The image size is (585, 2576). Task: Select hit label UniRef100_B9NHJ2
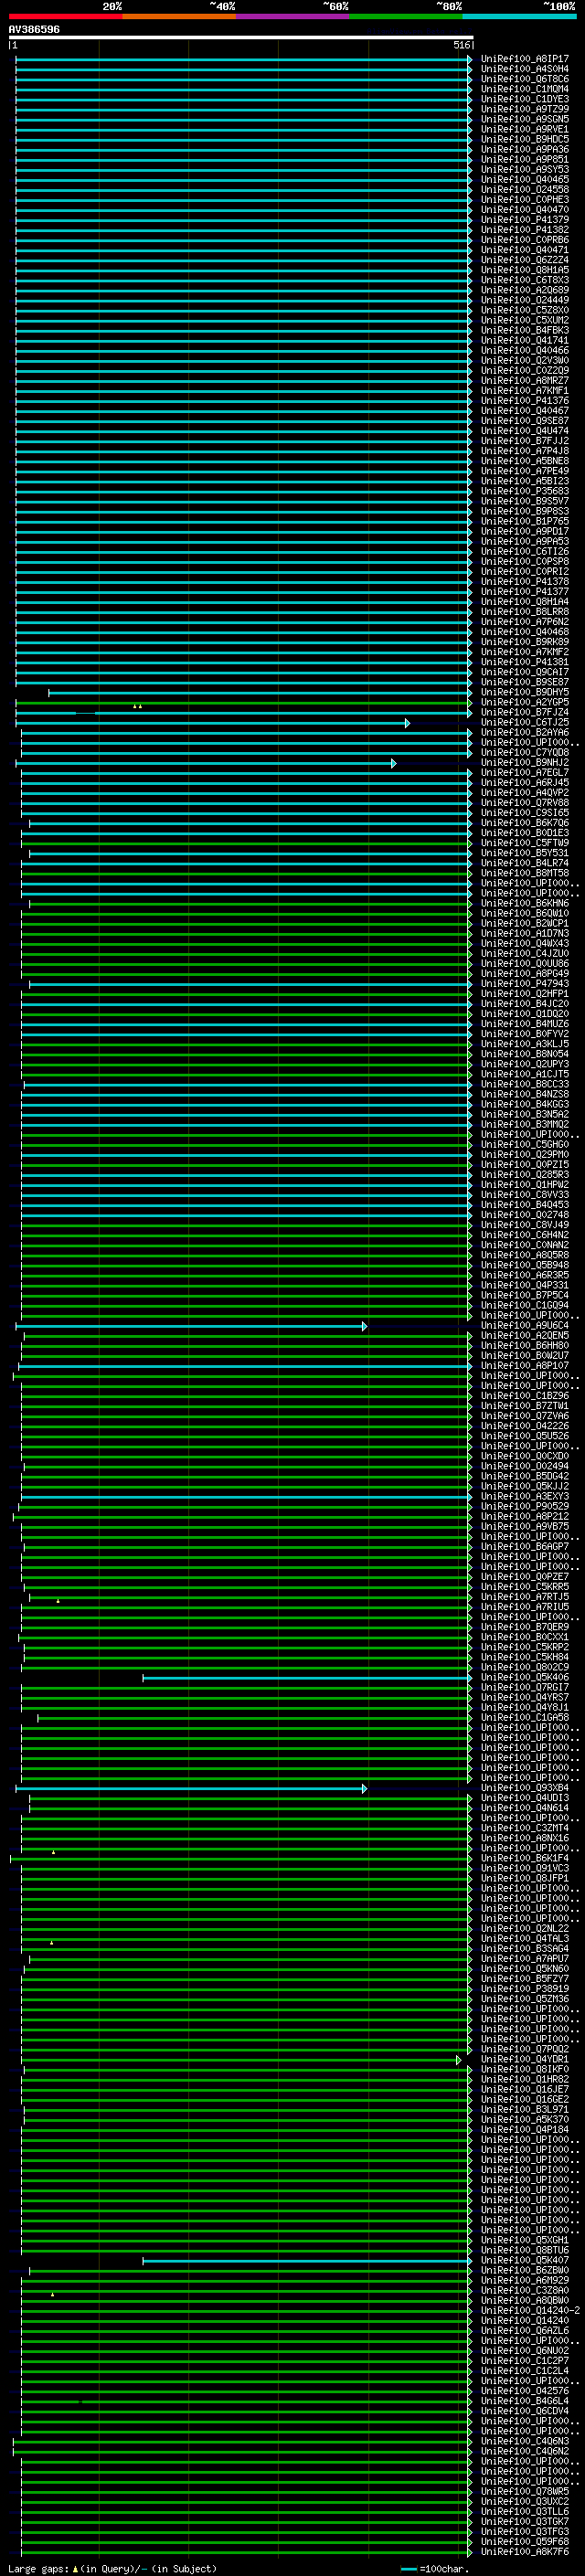[x=524, y=762]
